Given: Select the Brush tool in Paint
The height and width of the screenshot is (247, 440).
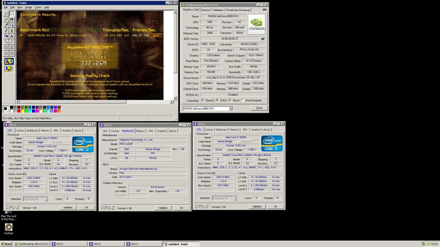Looking at the screenshot, I should click(x=12, y=30).
